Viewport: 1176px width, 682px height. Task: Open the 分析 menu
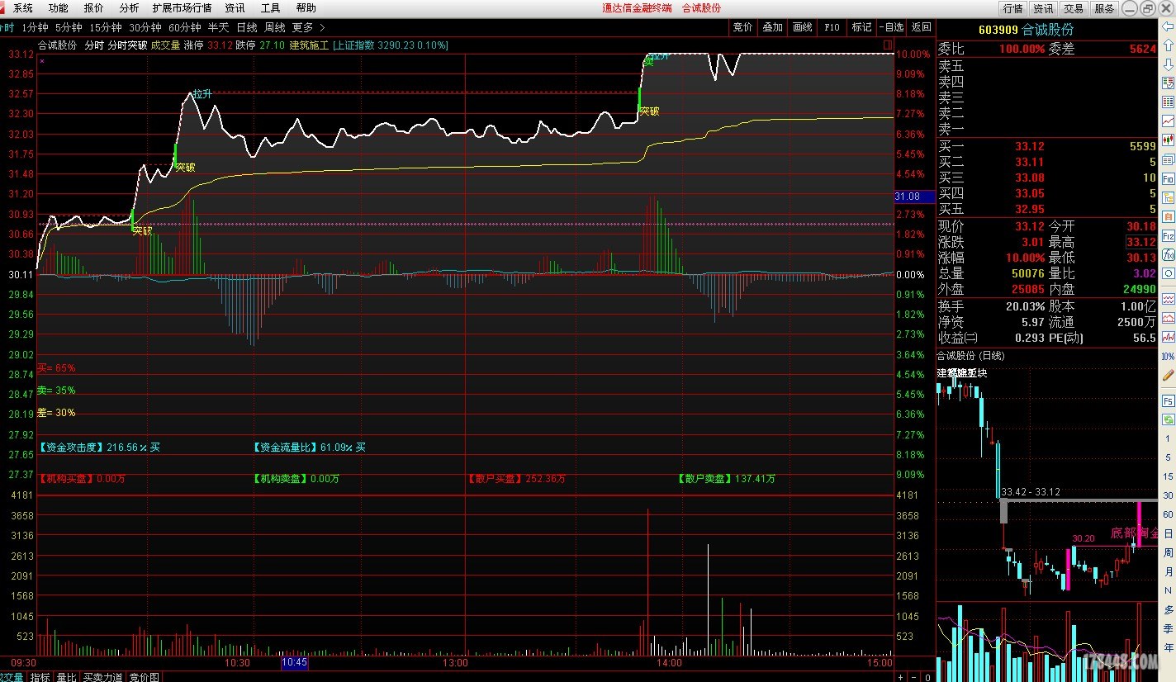129,7
